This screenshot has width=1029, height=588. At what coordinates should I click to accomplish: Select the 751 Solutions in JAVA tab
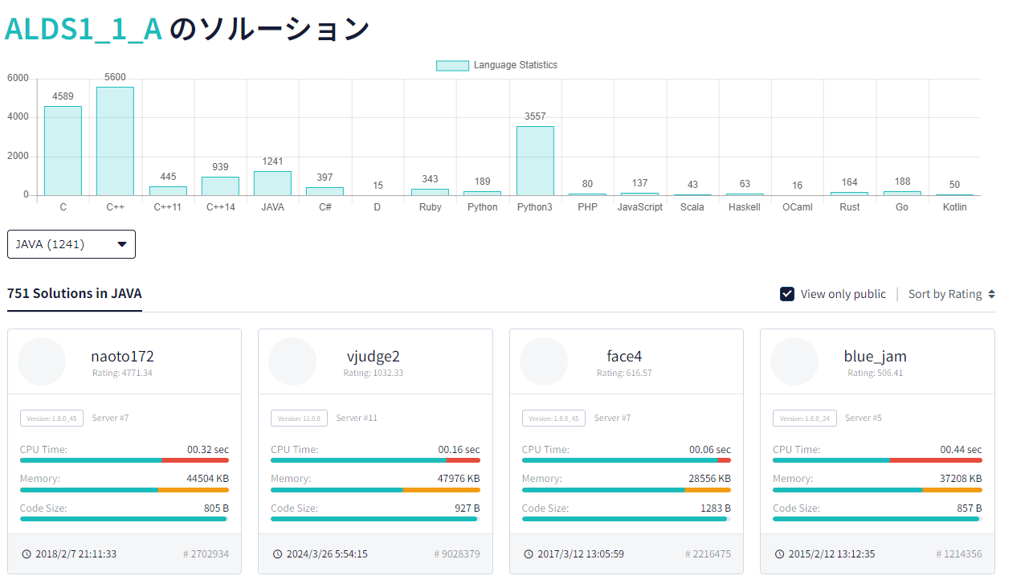coord(74,294)
